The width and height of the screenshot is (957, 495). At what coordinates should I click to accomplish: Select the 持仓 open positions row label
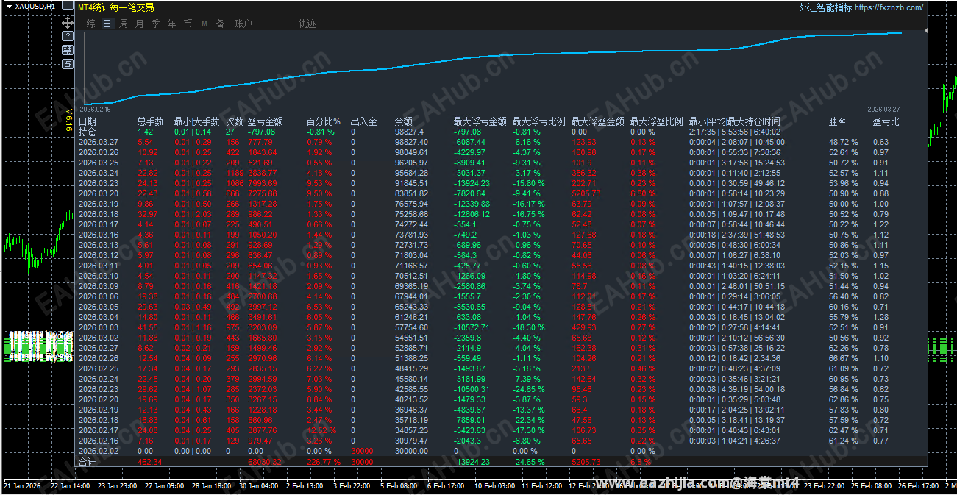(88, 132)
